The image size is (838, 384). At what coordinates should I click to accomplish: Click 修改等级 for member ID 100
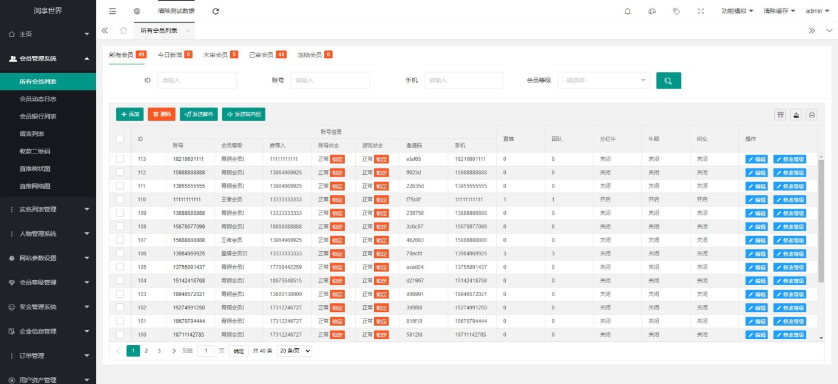(x=789, y=335)
